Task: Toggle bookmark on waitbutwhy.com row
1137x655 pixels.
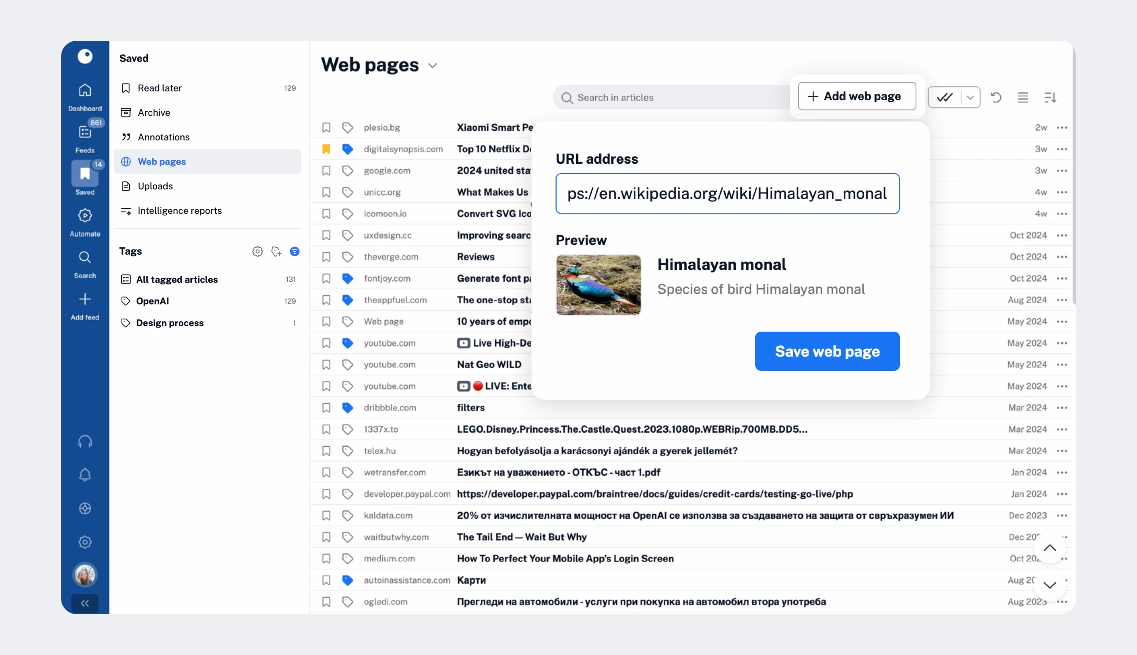Action: 326,537
